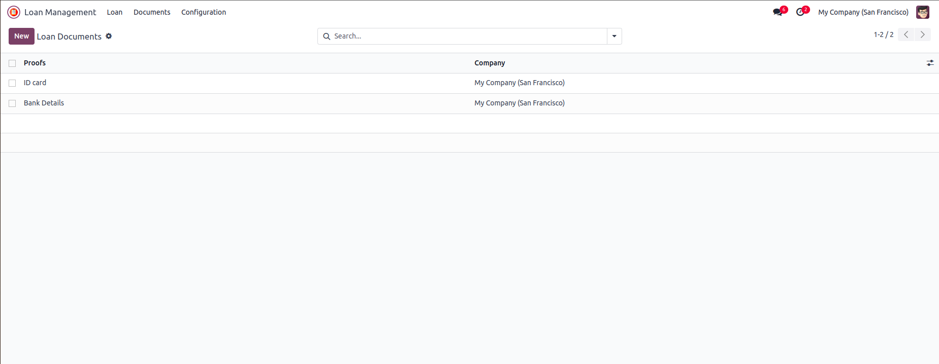
Task: Open the Bank Details record
Action: click(44, 103)
